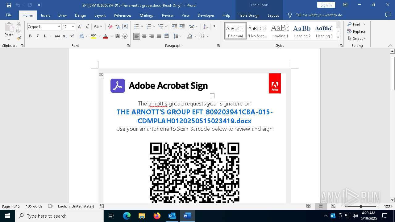Click the zoom slider handle

[361, 206]
